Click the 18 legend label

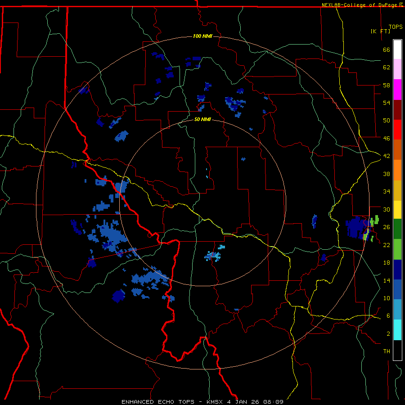point(387,263)
